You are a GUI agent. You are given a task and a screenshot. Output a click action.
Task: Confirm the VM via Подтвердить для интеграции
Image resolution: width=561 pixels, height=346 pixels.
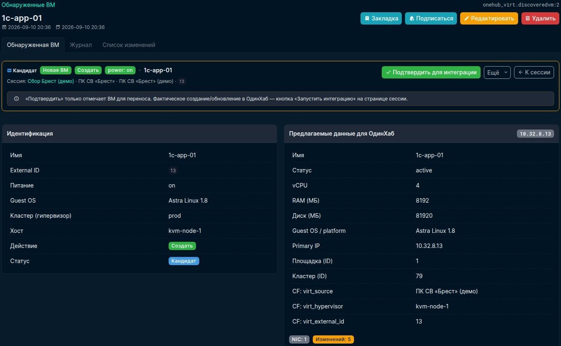tap(431, 72)
